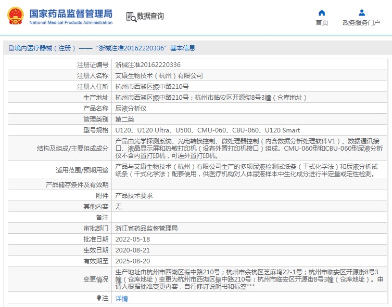Click the 注册人名称 label
The height and width of the screenshot is (307, 392).
93,75
